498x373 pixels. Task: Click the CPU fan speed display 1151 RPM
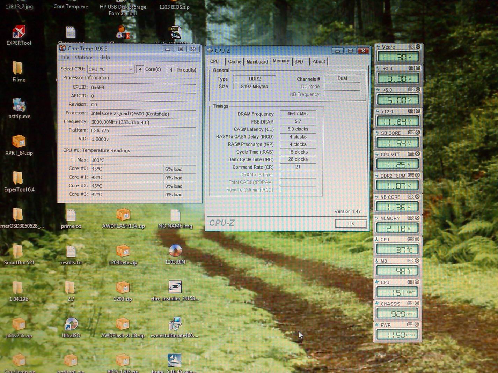coord(397,292)
